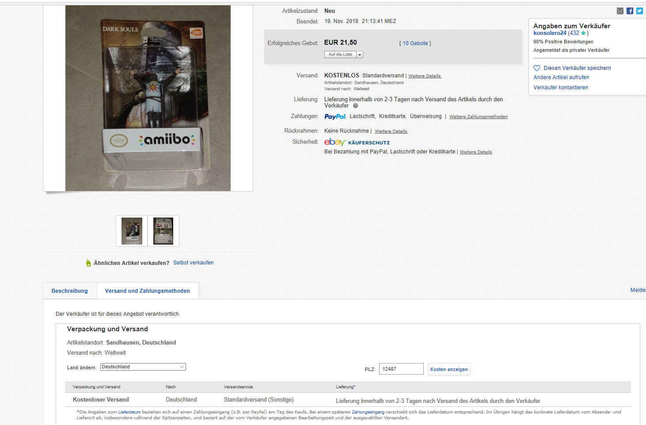
Task: Click the seller feedback star icon
Action: [x=583, y=33]
